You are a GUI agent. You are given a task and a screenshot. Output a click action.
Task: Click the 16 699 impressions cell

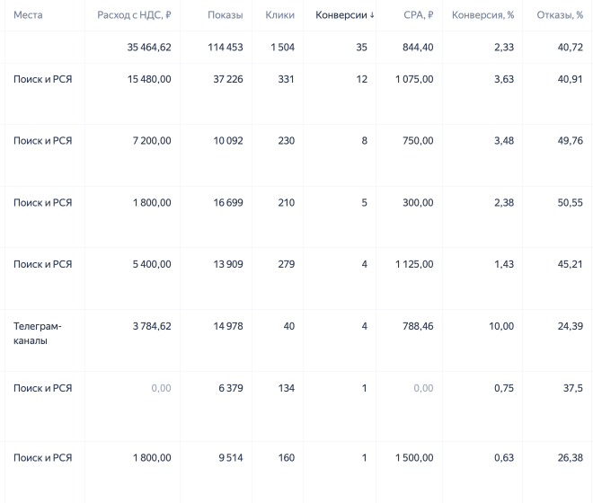coord(228,203)
